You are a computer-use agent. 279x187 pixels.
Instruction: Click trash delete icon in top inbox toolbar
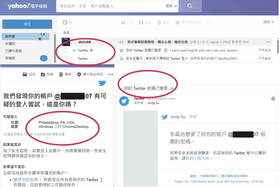click(x=159, y=22)
